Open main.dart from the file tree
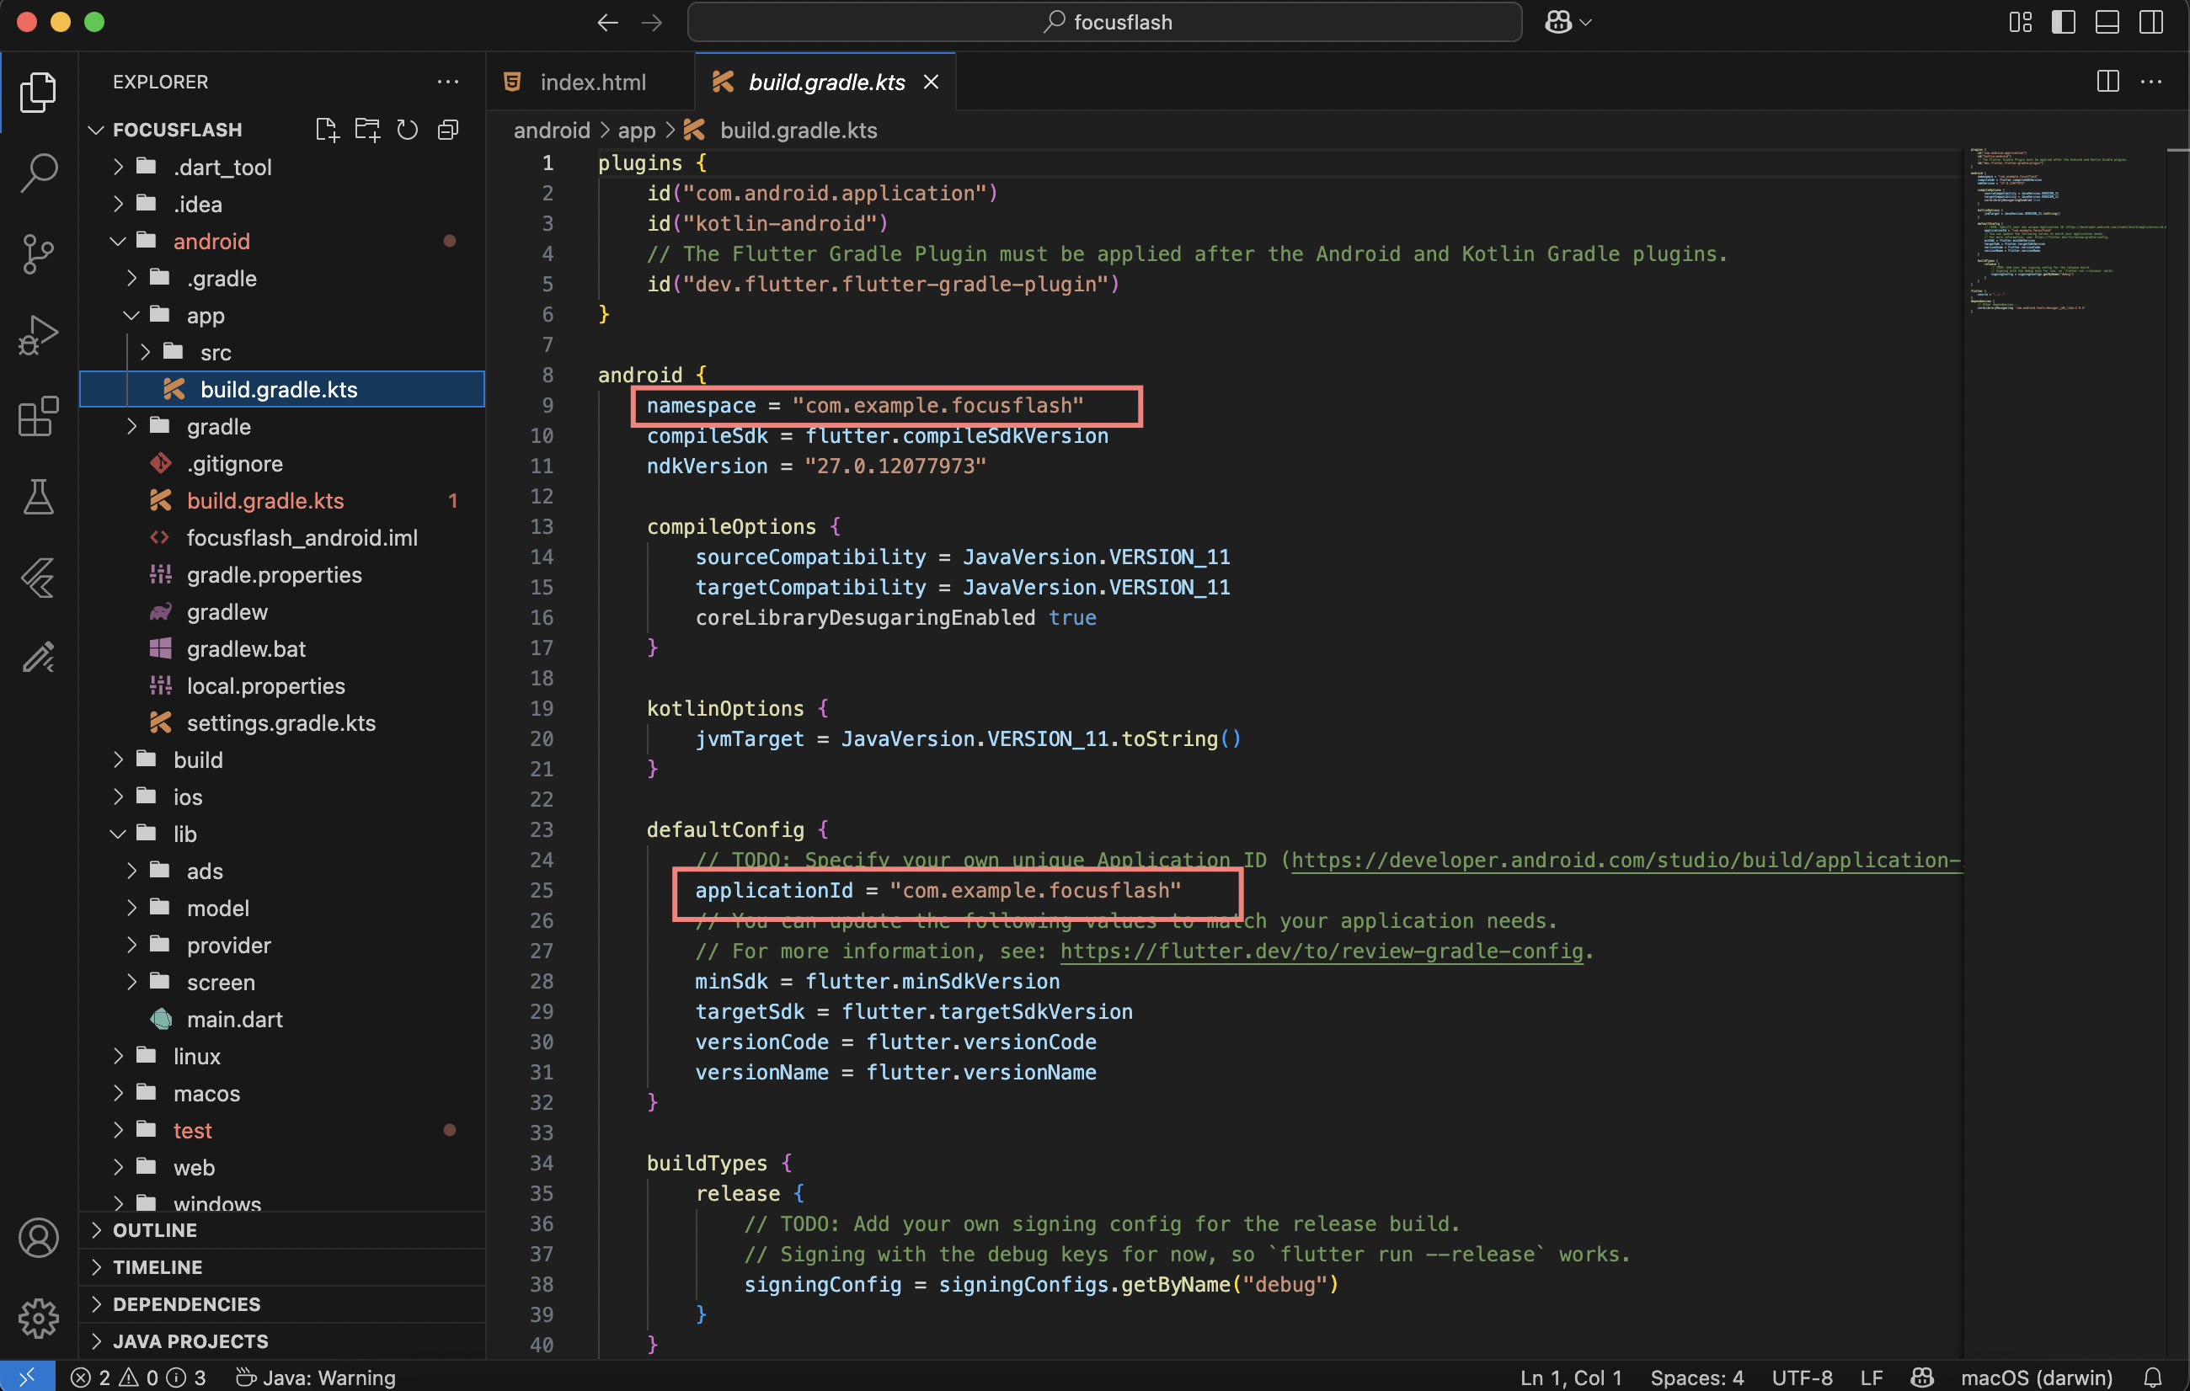Image resolution: width=2190 pixels, height=1391 pixels. click(x=235, y=1019)
